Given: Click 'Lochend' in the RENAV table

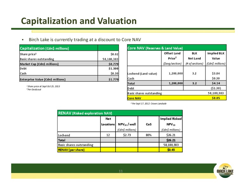Looking at the screenshot, I should (64, 135).
